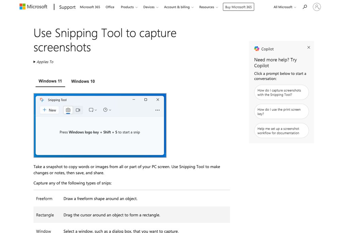Go to the Support home link
The height and width of the screenshot is (233, 340).
coord(67,7)
